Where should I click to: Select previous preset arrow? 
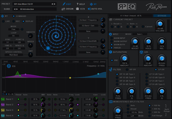(52, 4)
